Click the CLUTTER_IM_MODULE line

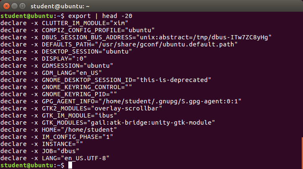(64, 23)
